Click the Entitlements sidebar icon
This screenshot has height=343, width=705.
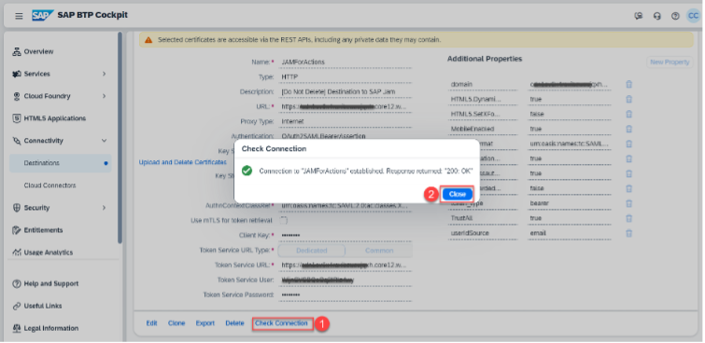(x=17, y=230)
